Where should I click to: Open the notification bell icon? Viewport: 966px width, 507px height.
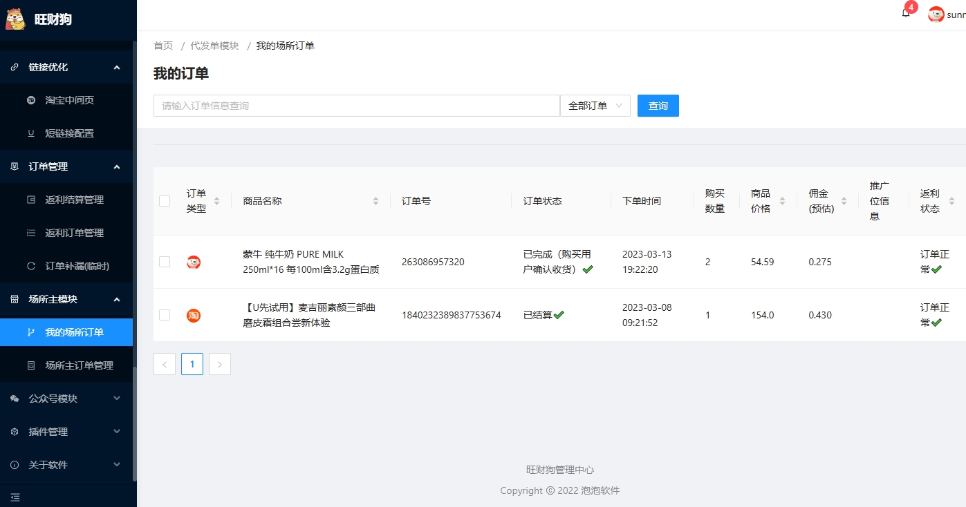[906, 13]
